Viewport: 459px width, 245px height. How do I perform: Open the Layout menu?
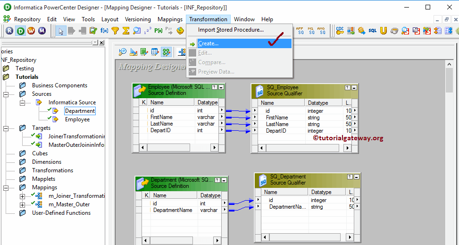[x=110, y=19]
